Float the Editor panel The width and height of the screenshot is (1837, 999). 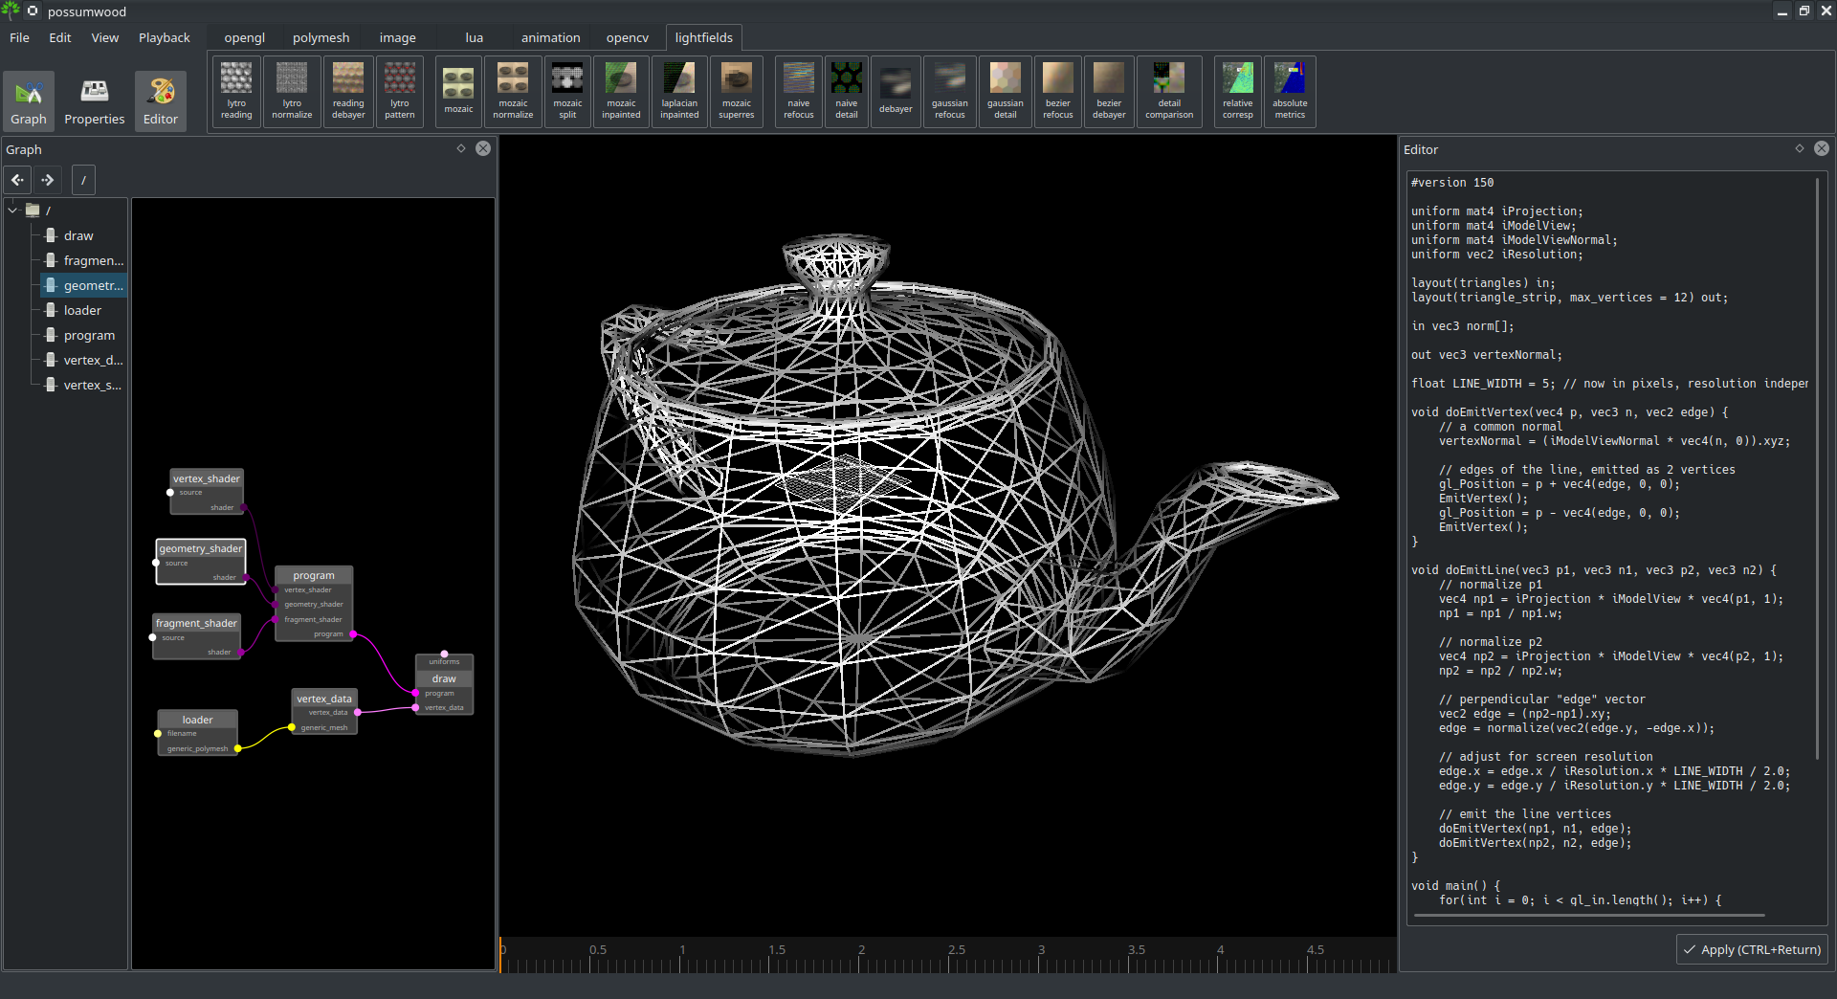coord(1800,148)
